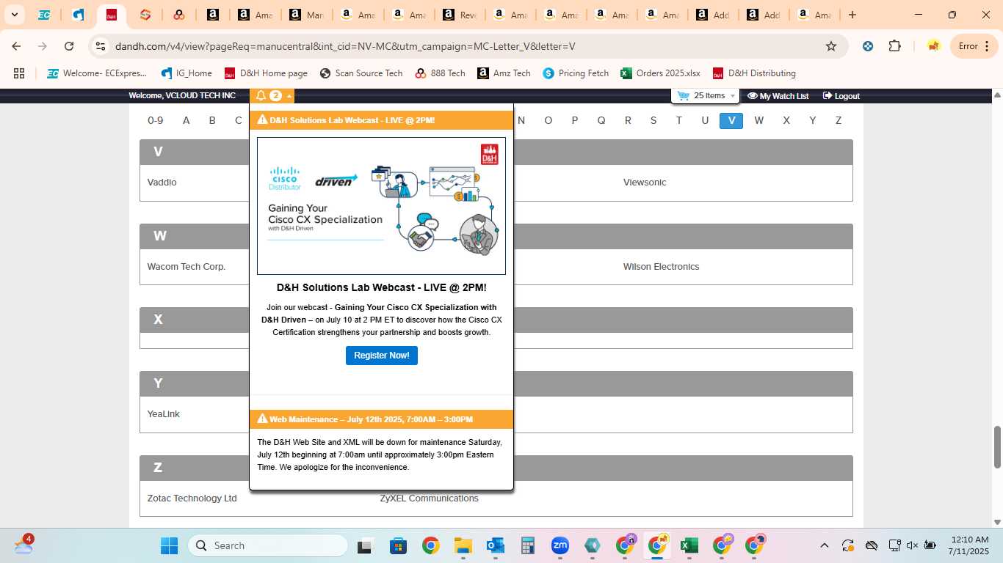1003x563 pixels.
Task: Select the 0-9 index filter
Action: point(156,120)
